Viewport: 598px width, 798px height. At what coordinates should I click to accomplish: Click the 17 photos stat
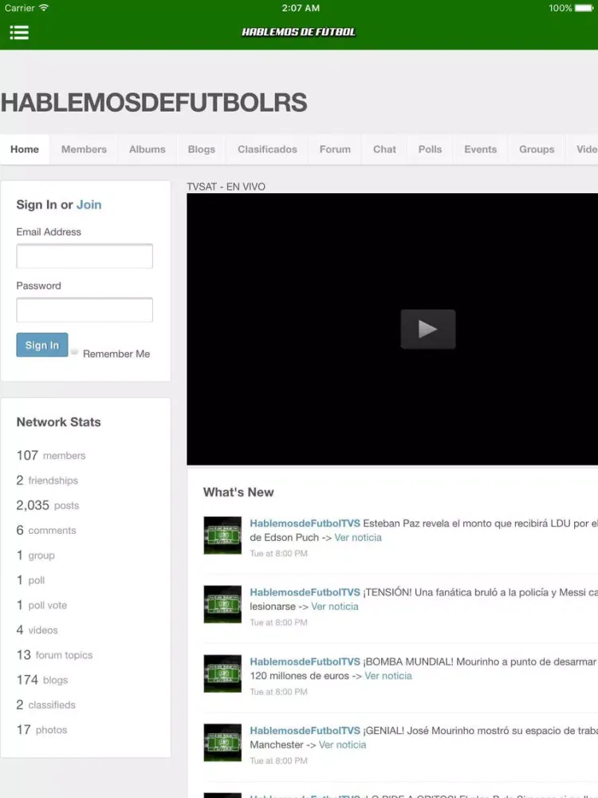click(x=41, y=729)
